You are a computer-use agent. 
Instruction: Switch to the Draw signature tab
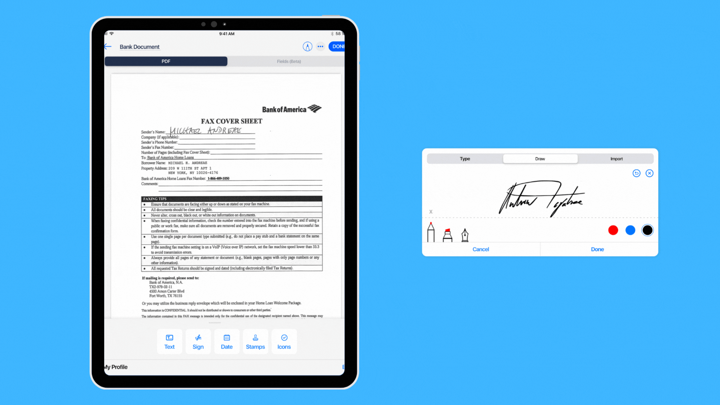click(x=540, y=158)
